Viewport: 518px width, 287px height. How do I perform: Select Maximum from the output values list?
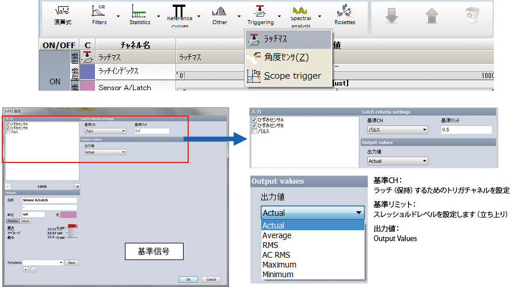(x=313, y=265)
